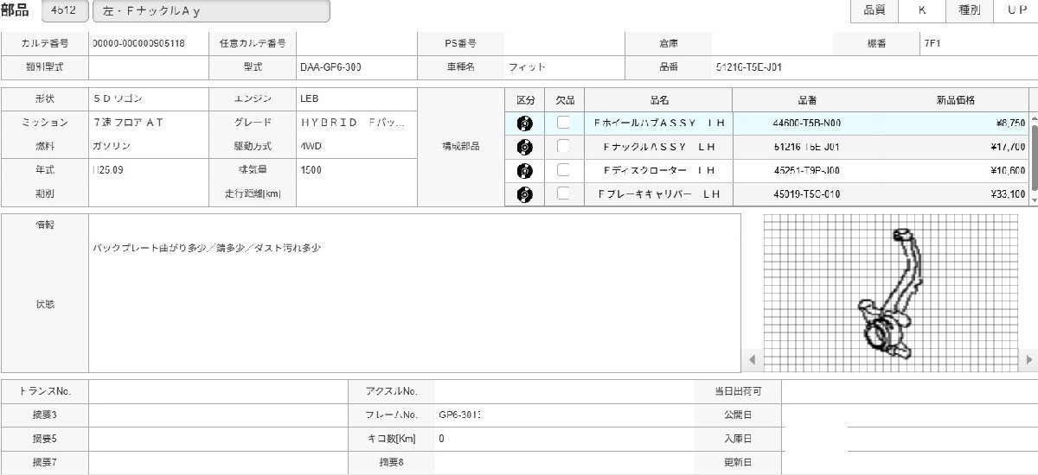
Task: Click the empty 任意カルテ番号 field
Action: click(356, 42)
